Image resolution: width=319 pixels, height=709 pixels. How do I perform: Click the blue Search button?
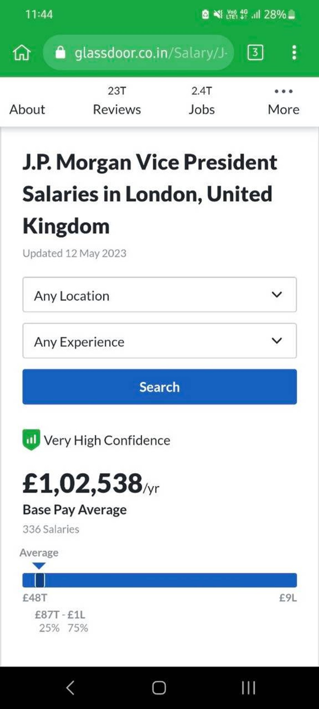(159, 387)
